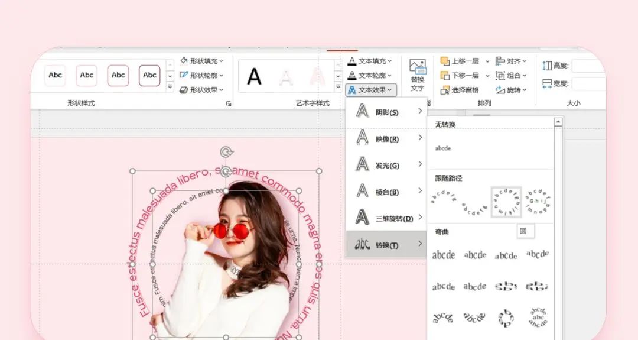Open the 发光(G) glow submenu
Viewport: 638px width, 340px height.
[x=386, y=164]
